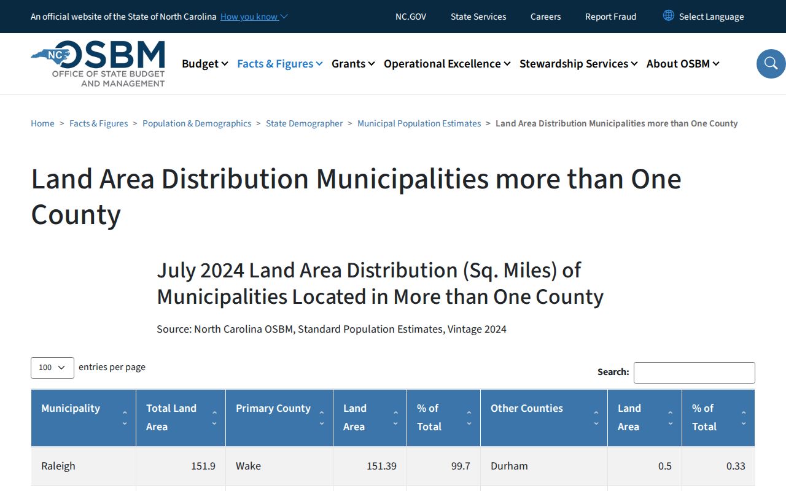
Task: Click the 151.39 land area value
Action: tap(381, 466)
